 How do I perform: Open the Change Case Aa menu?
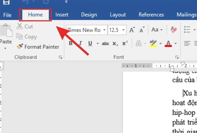pos(157,30)
